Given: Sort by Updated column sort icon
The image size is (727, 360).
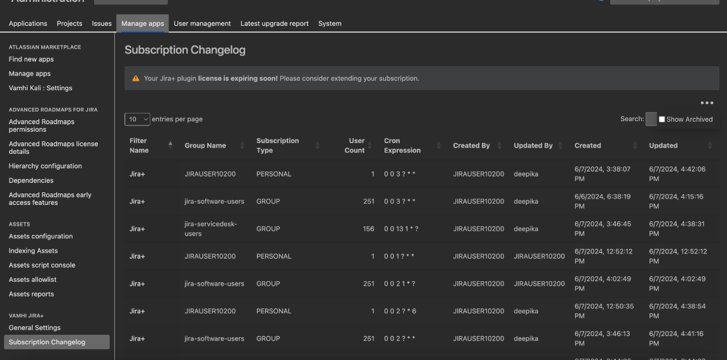Looking at the screenshot, I should [710, 146].
